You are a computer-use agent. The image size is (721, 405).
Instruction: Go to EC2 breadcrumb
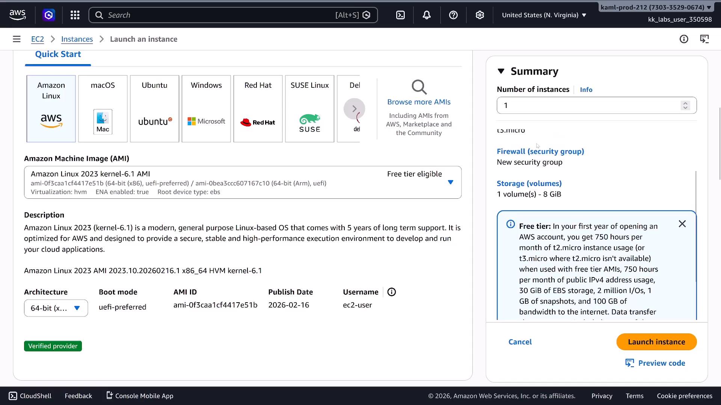pos(38,39)
